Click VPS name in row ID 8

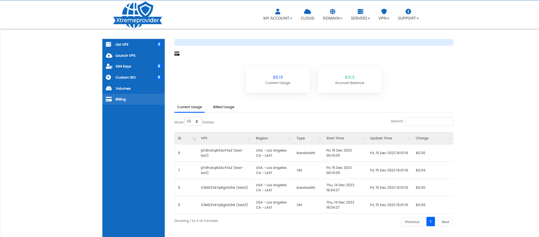coord(222,153)
